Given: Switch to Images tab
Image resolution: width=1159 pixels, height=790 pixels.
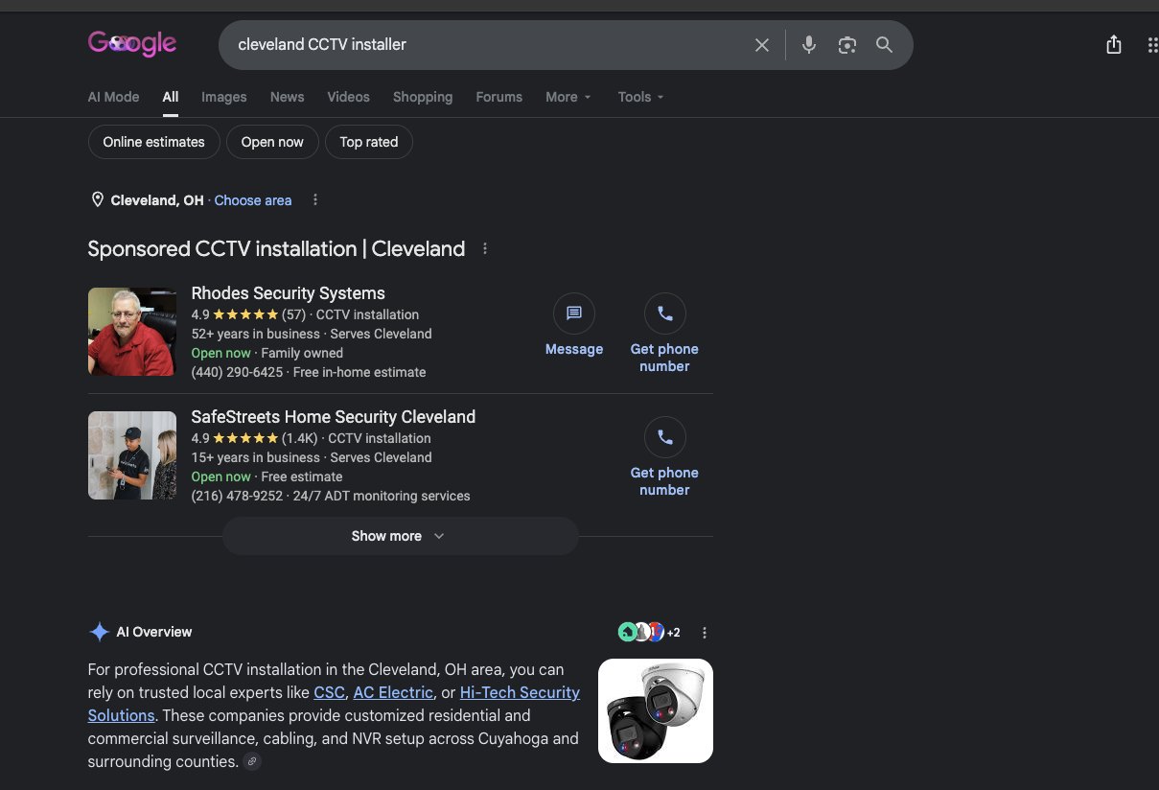Looking at the screenshot, I should coord(224,97).
